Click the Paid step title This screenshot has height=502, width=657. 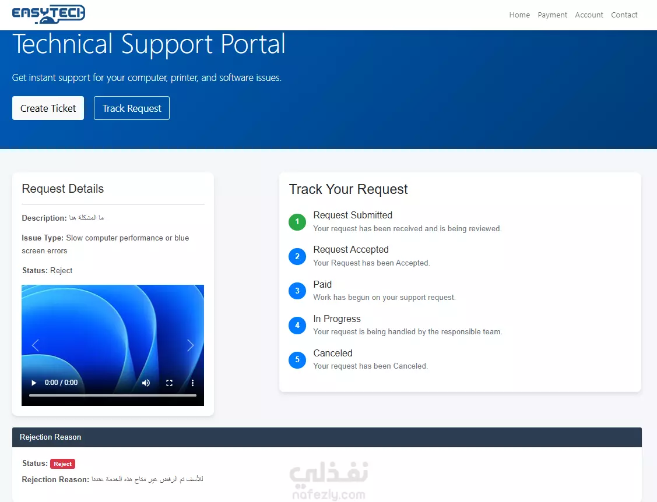(x=322, y=284)
